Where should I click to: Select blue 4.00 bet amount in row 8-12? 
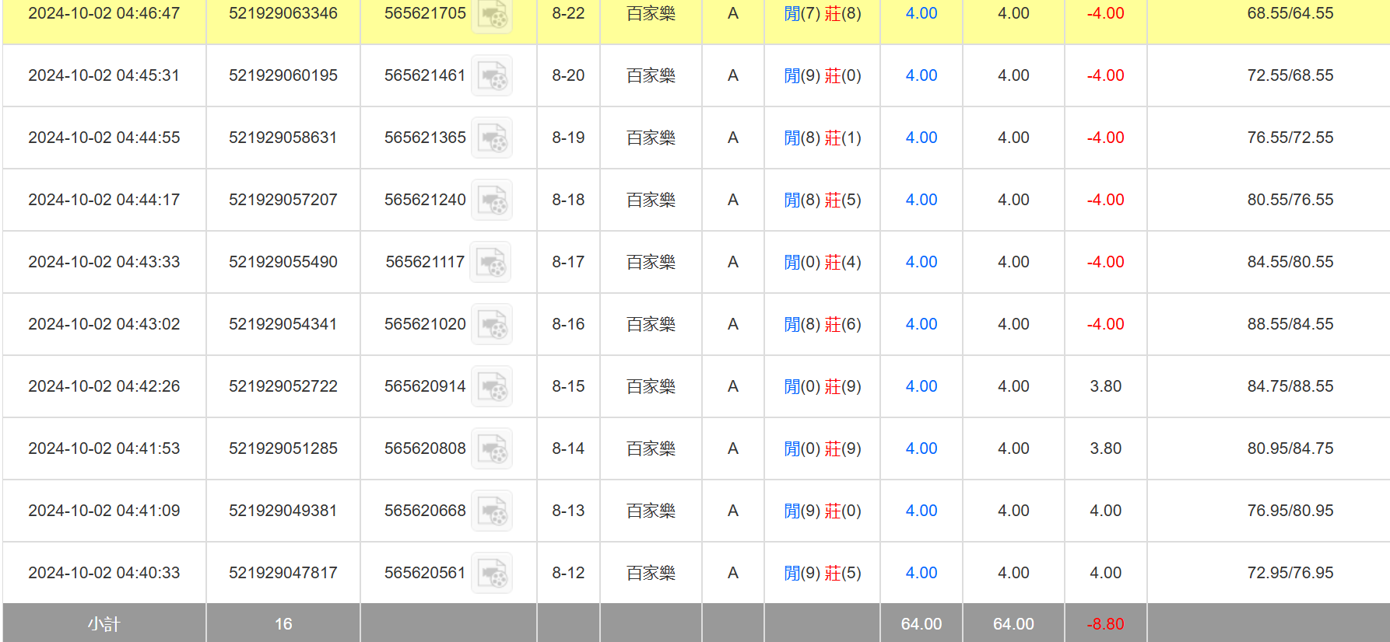point(921,573)
